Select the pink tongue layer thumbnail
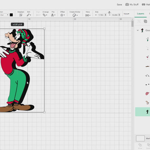This screenshot has width=150, height=150. (147, 93)
